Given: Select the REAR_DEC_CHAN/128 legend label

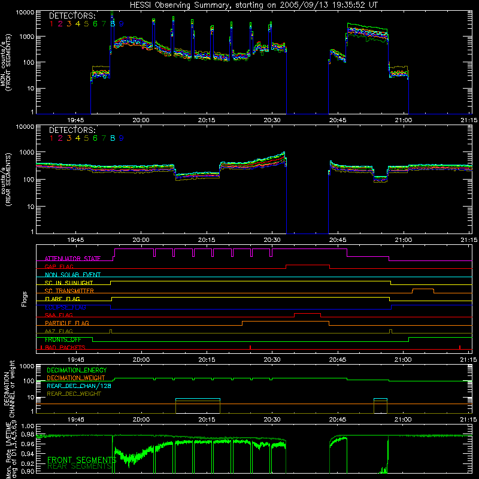Looking at the screenshot, I should coord(79,386).
